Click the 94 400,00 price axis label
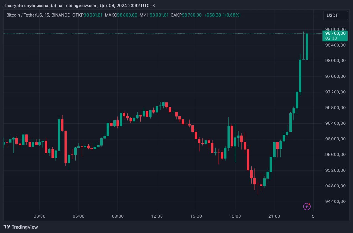 tap(335, 201)
